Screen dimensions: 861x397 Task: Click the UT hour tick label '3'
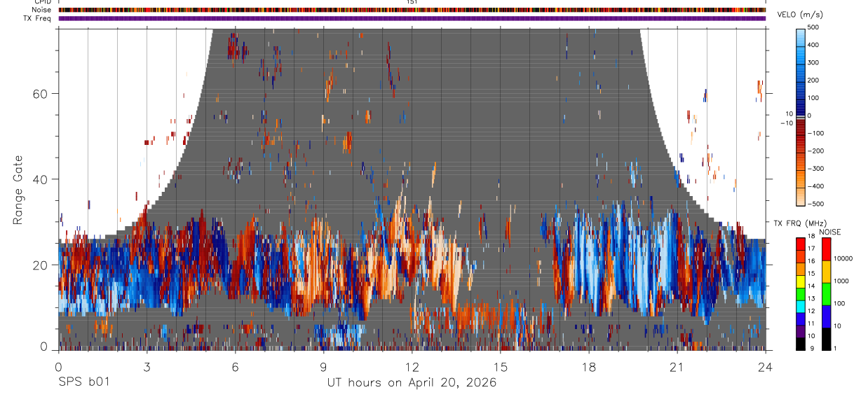pos(147,367)
